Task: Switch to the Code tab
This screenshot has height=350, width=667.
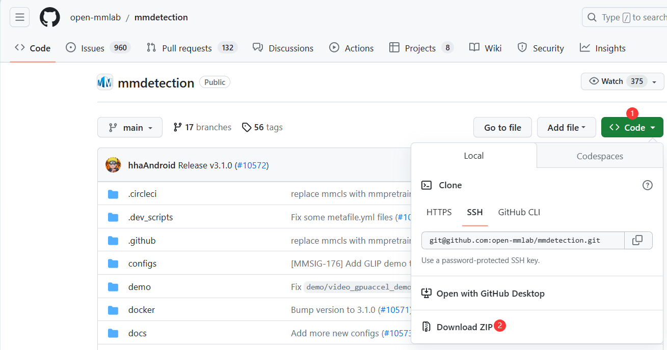Action: pos(33,48)
